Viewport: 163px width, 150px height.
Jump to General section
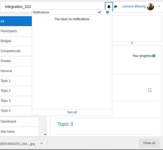click(16, 71)
